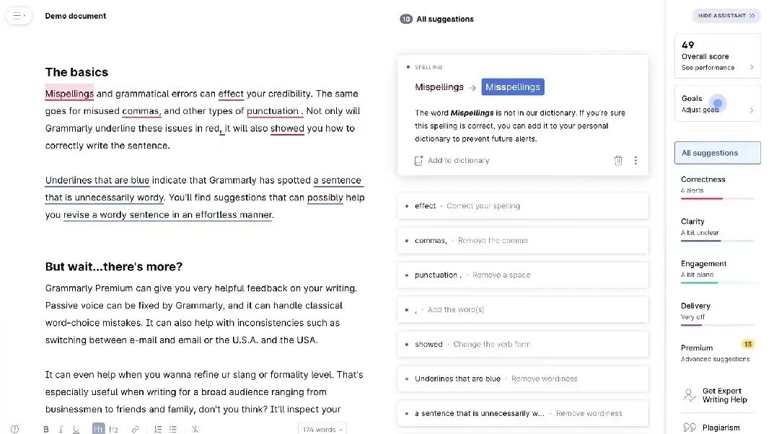Expand the 'commas,' remove comma suggestion
Image resolution: width=779 pixels, height=434 pixels.
(523, 240)
